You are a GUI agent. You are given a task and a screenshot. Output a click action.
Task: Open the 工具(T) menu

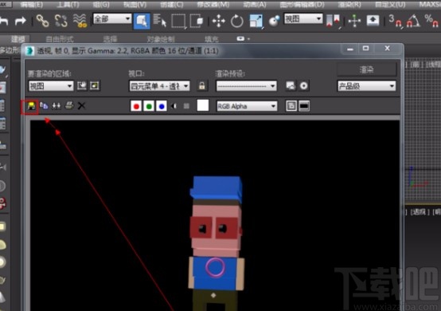coord(68,5)
